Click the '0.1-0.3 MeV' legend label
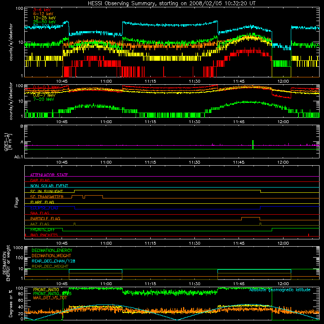Viewport: 324px width, 324px height. pos(46,87)
